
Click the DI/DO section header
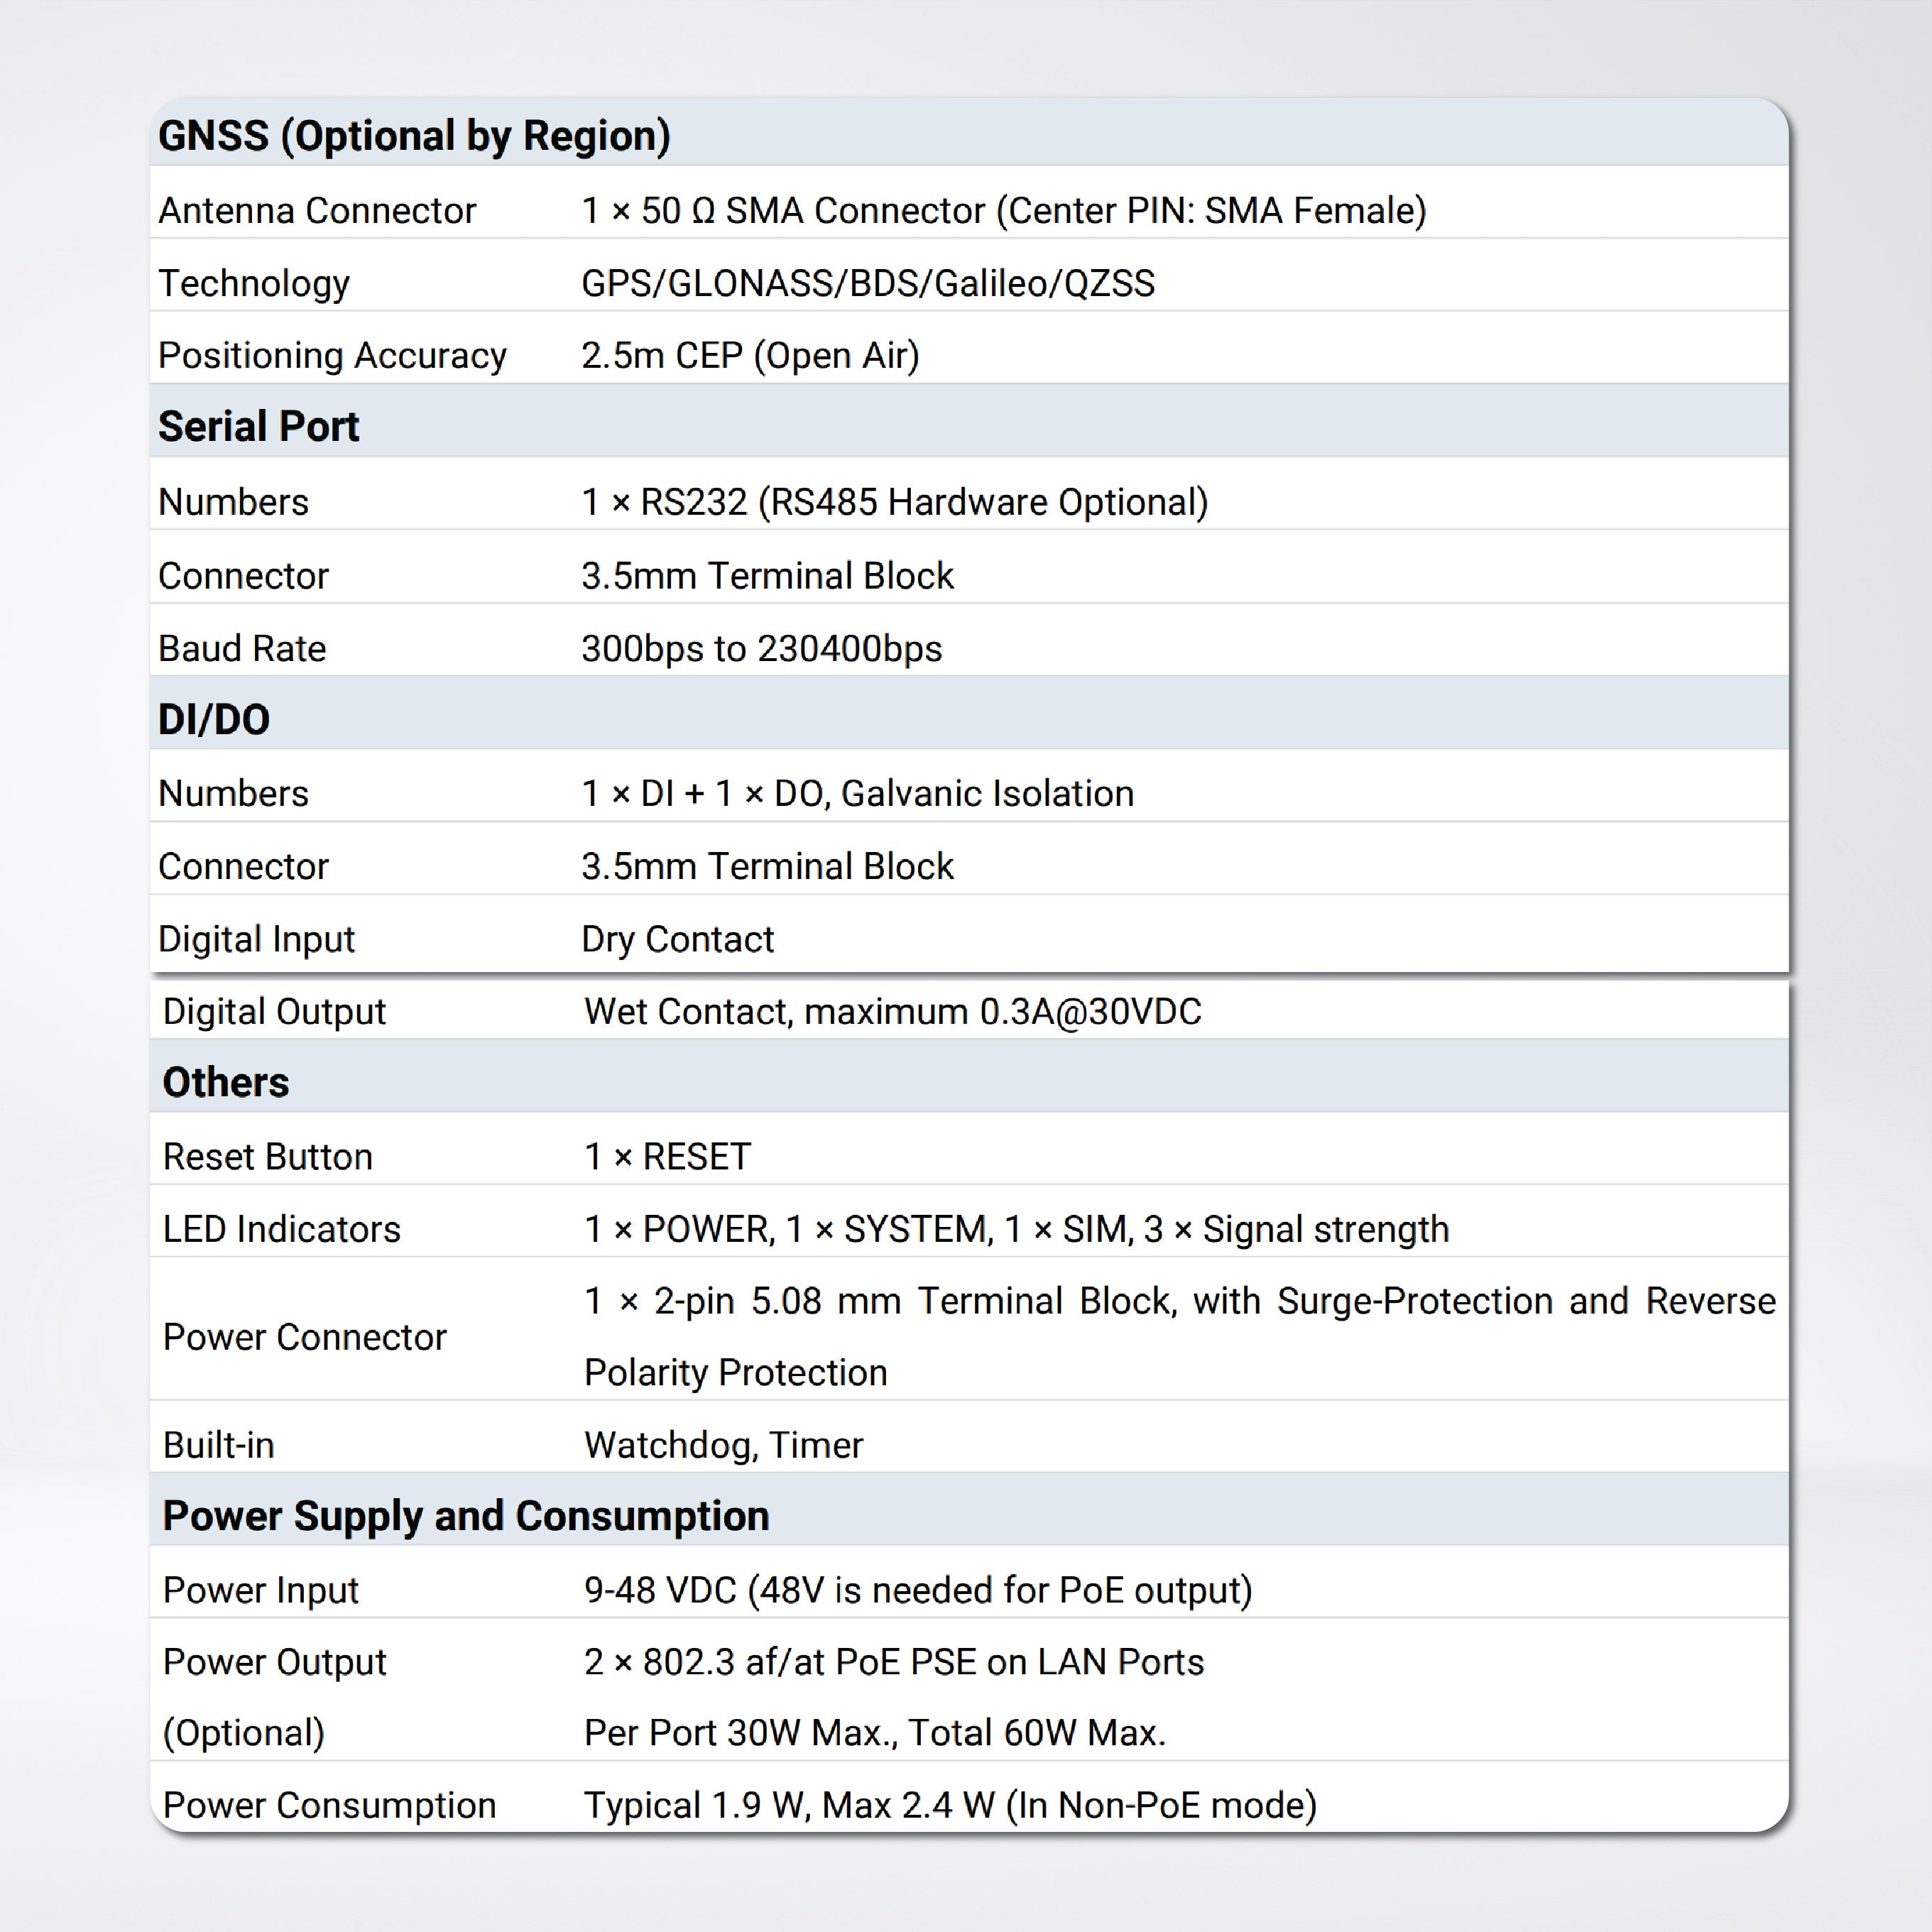point(214,720)
